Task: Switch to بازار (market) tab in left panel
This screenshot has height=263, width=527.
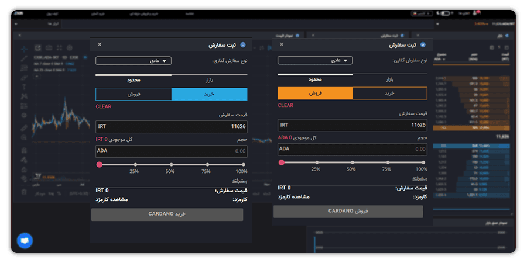Action: pos(210,80)
